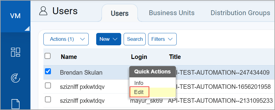Click the Search button

(x=135, y=39)
